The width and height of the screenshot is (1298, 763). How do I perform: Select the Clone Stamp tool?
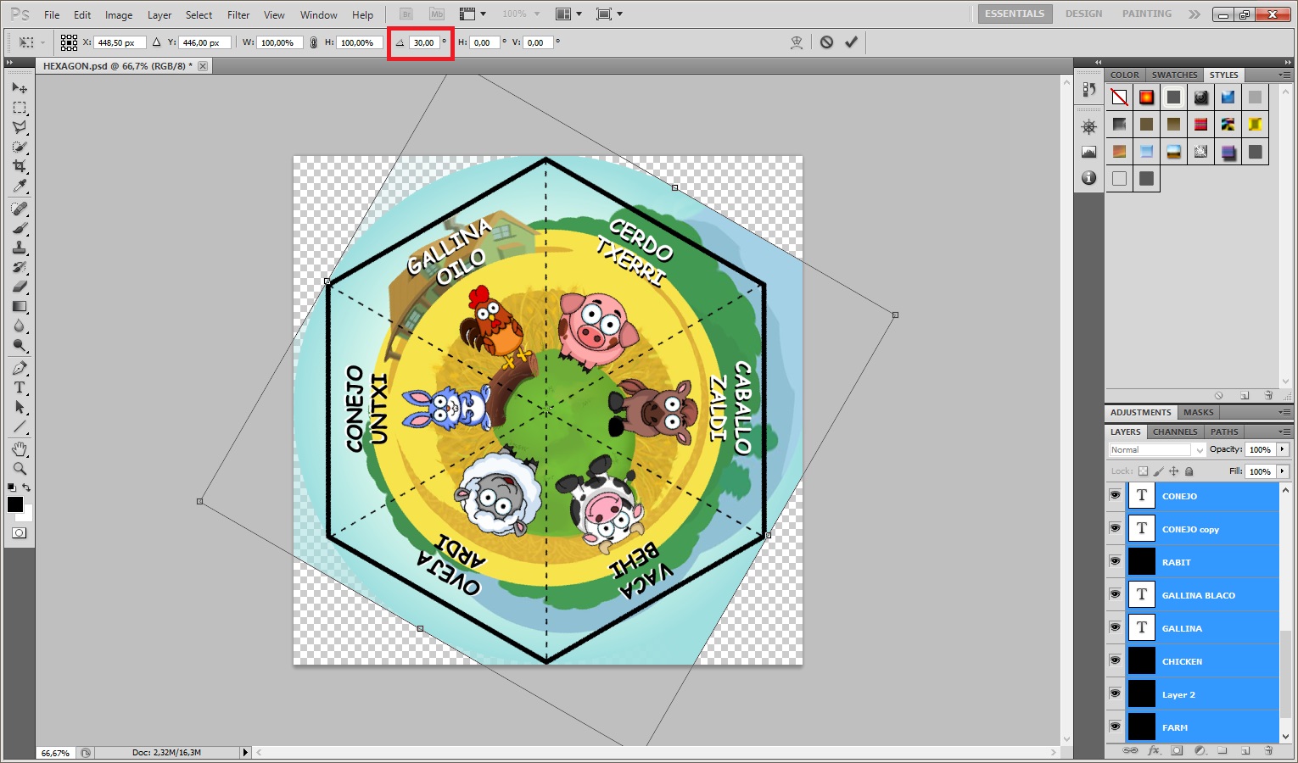[20, 248]
